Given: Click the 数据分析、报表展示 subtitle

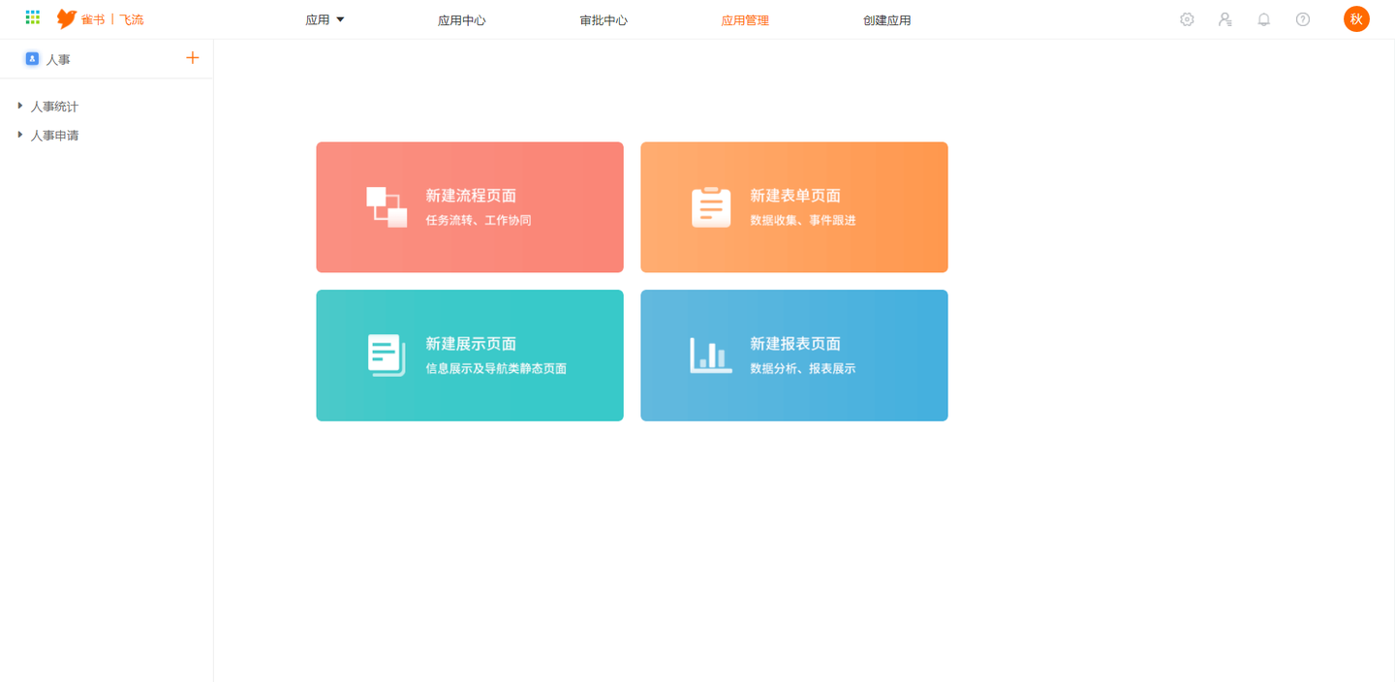Looking at the screenshot, I should (x=803, y=369).
